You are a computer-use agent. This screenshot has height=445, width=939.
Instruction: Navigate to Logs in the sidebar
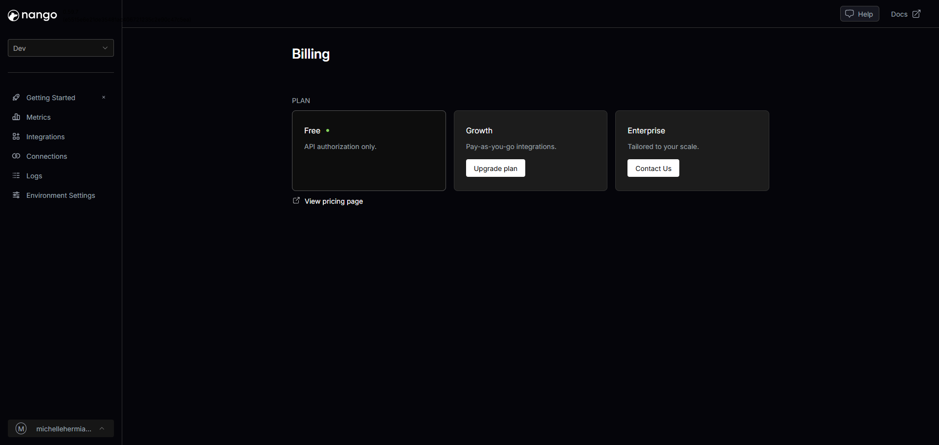click(34, 176)
